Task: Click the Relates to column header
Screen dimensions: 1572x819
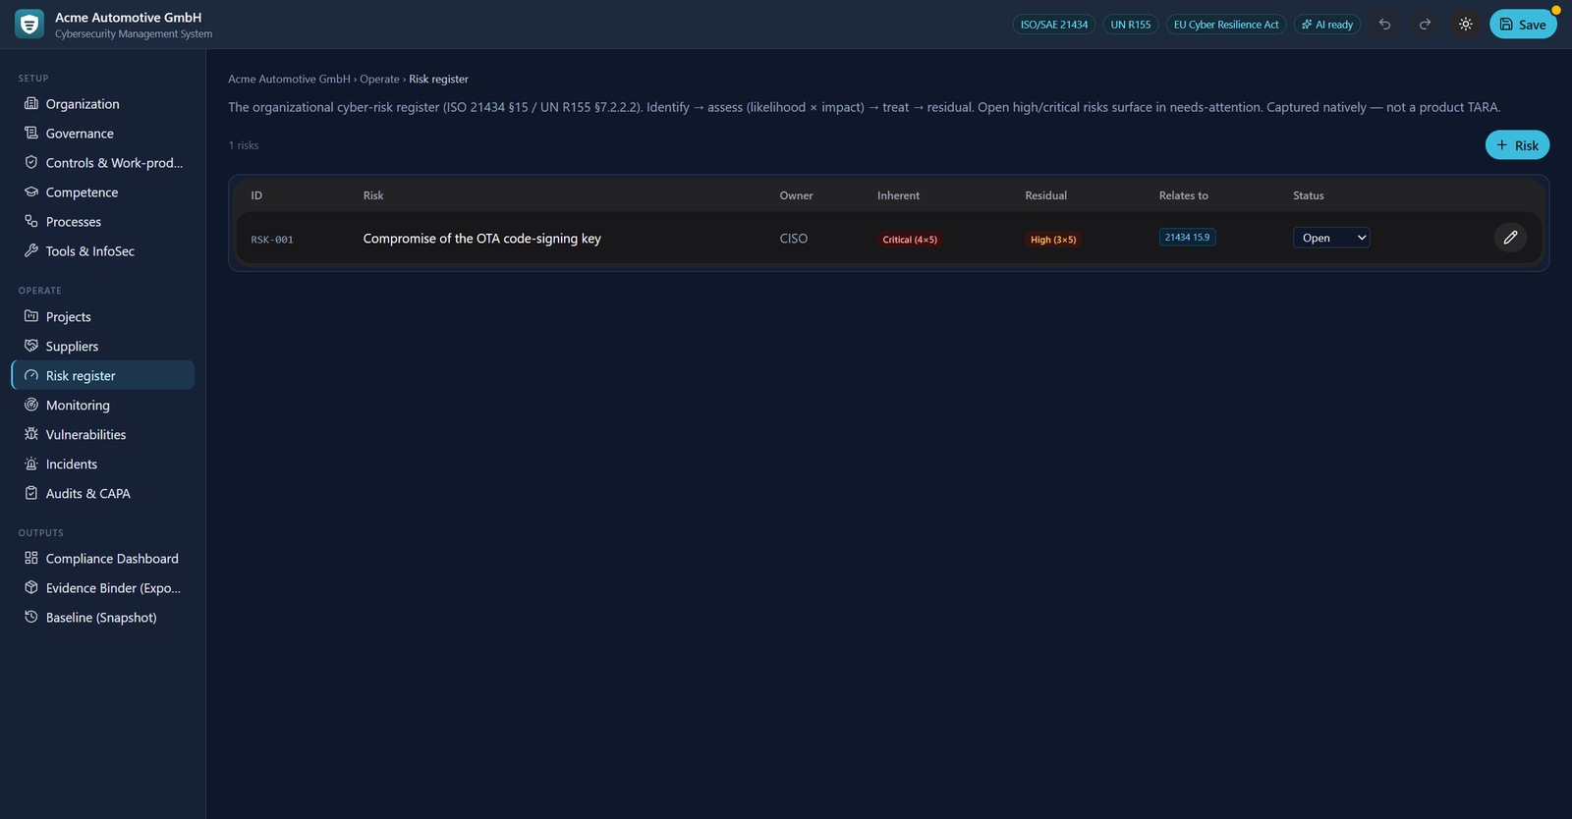Action: tap(1184, 195)
